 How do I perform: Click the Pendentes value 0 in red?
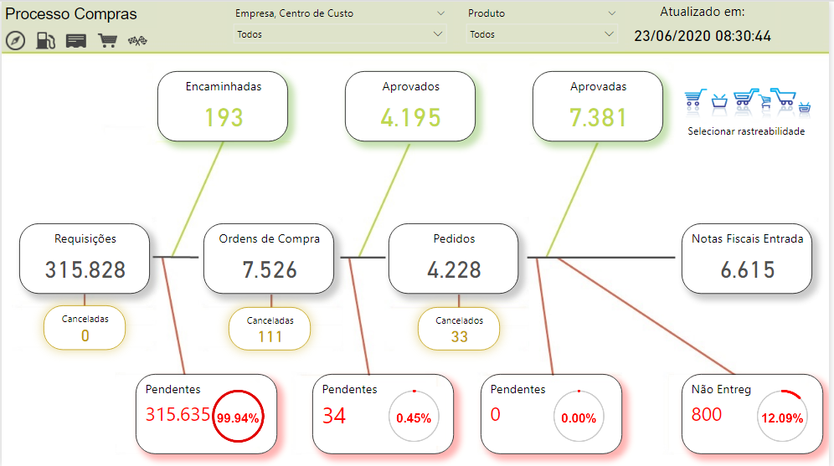(x=495, y=414)
